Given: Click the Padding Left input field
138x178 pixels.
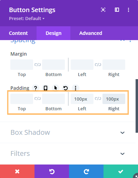Looking at the screenshot, I should pos(82,99).
